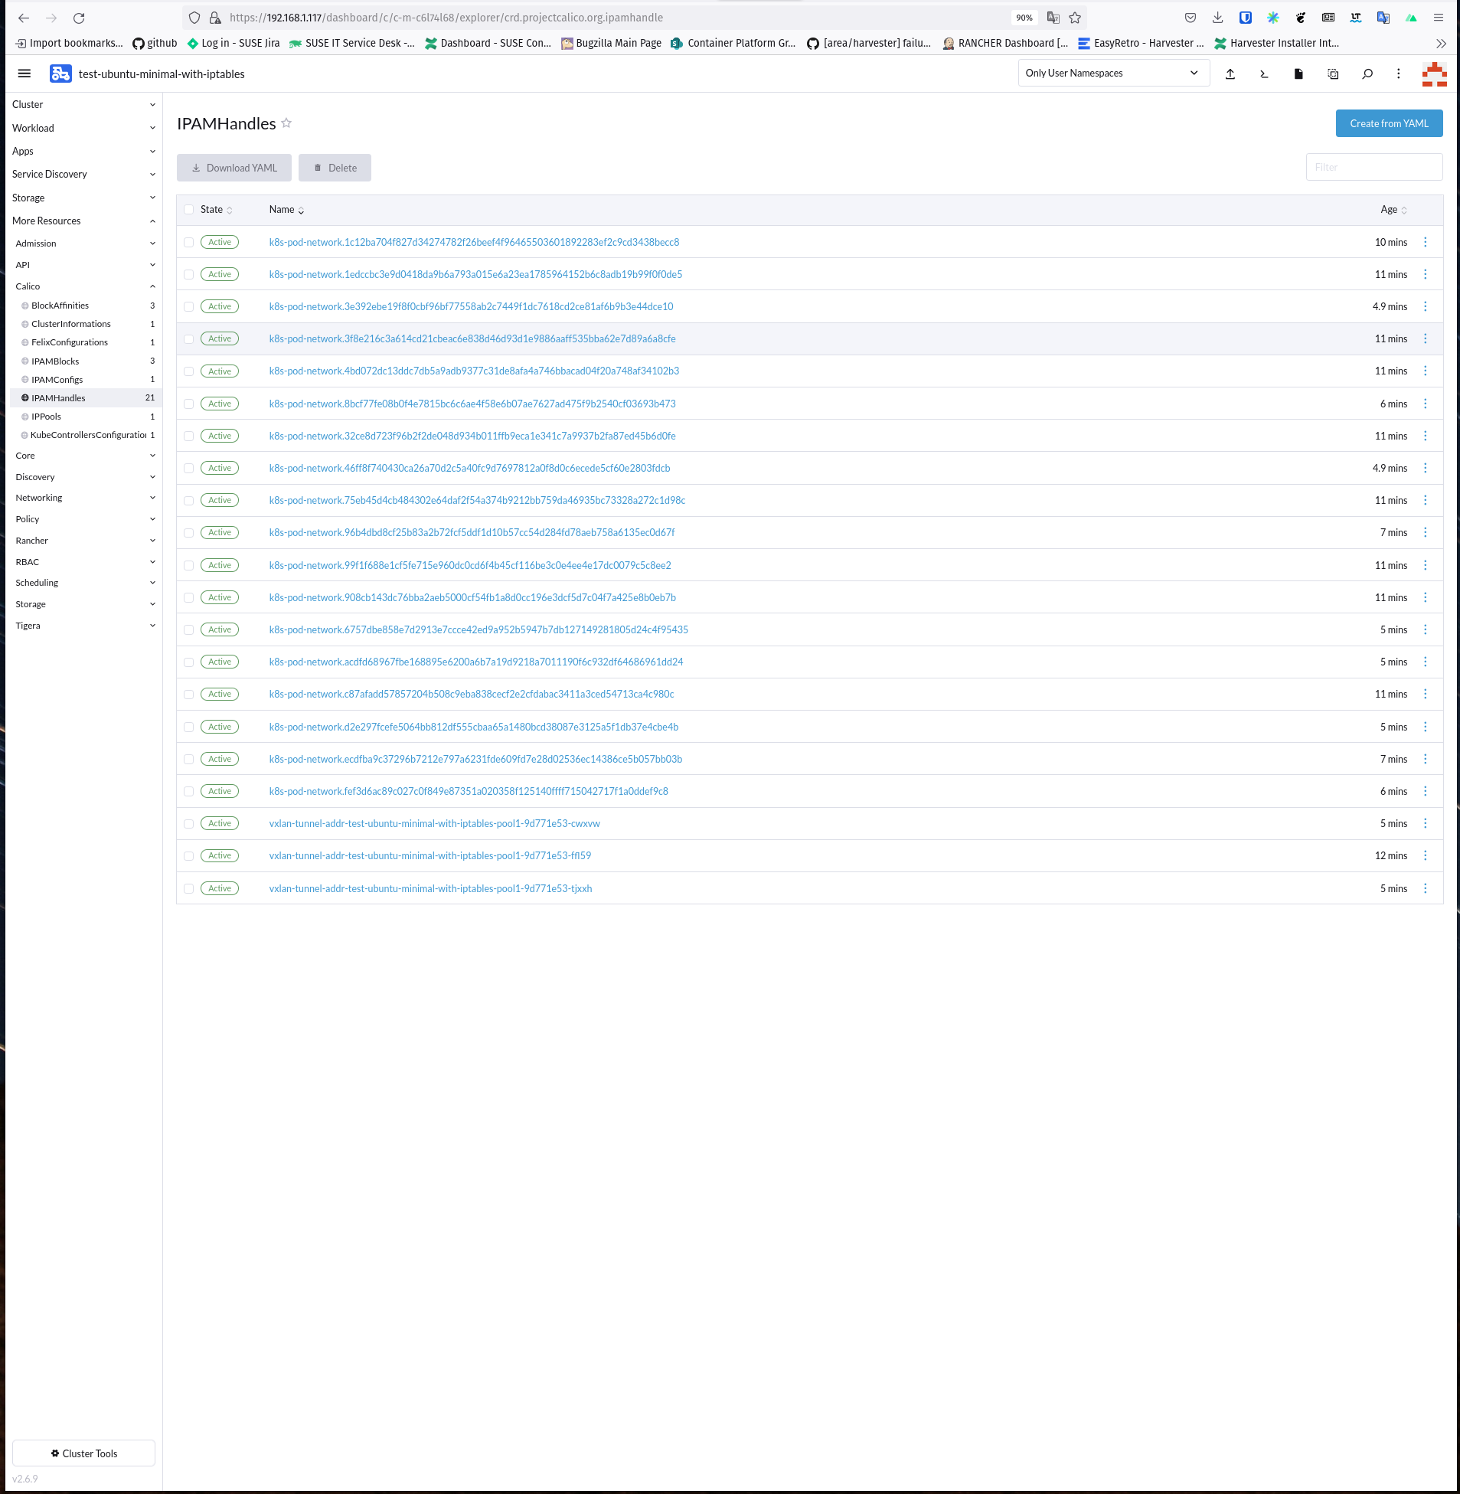The height and width of the screenshot is (1494, 1460).
Task: Sort the table by the Age column
Action: (1390, 209)
